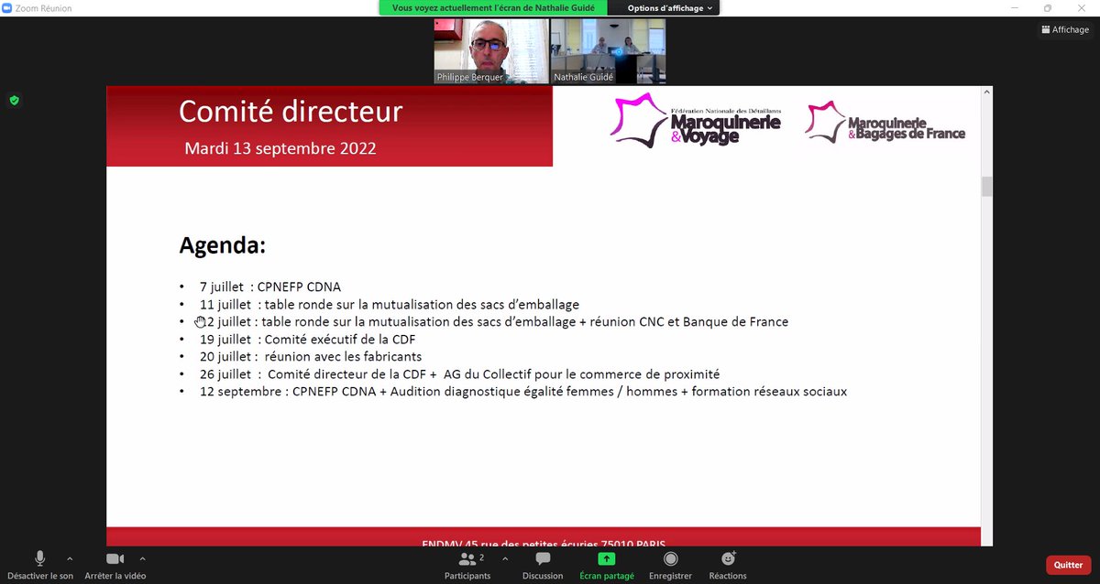Mute the microphone with Désactiver le son

(40, 565)
